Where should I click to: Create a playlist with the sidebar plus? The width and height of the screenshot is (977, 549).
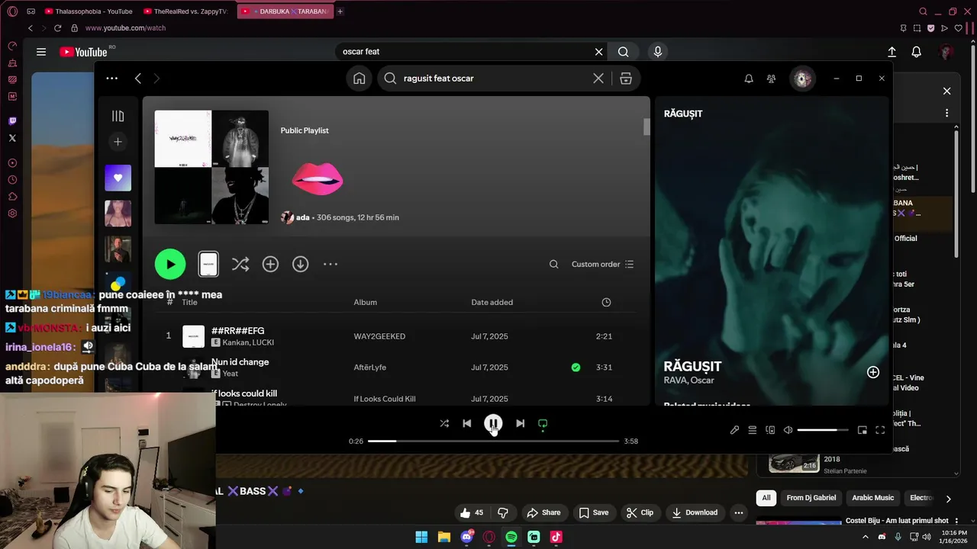pos(118,142)
